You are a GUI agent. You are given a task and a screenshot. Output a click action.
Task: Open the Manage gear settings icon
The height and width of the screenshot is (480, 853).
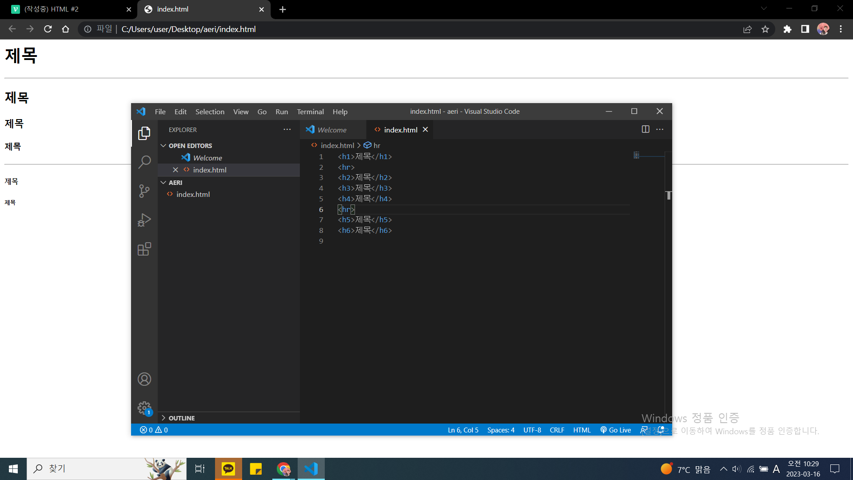pos(144,408)
